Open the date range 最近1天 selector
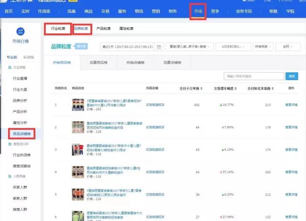 click(x=131, y=47)
